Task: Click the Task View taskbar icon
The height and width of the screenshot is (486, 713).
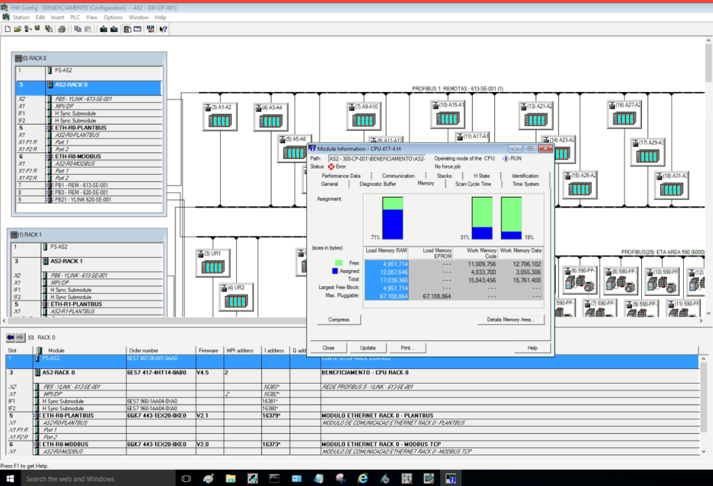Action: pyautogui.click(x=186, y=478)
